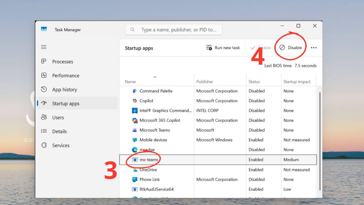This screenshot has height=205, width=364.
Task: Sort list by Name column header
Action: (x=130, y=82)
